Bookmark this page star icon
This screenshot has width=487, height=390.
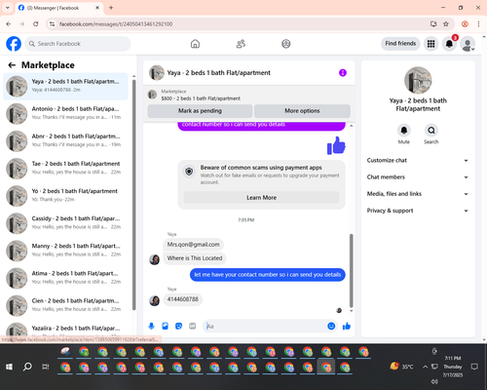446,24
